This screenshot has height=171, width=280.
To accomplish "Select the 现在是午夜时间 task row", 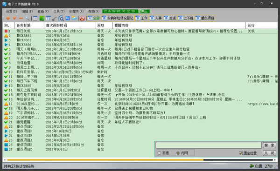I will 140,95.
